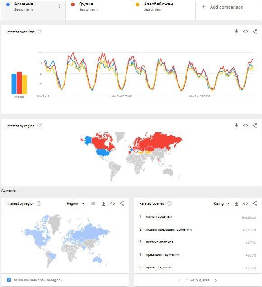This screenshot has width=262, height=287.
Task: Download Related queries data
Action: [x=236, y=203]
